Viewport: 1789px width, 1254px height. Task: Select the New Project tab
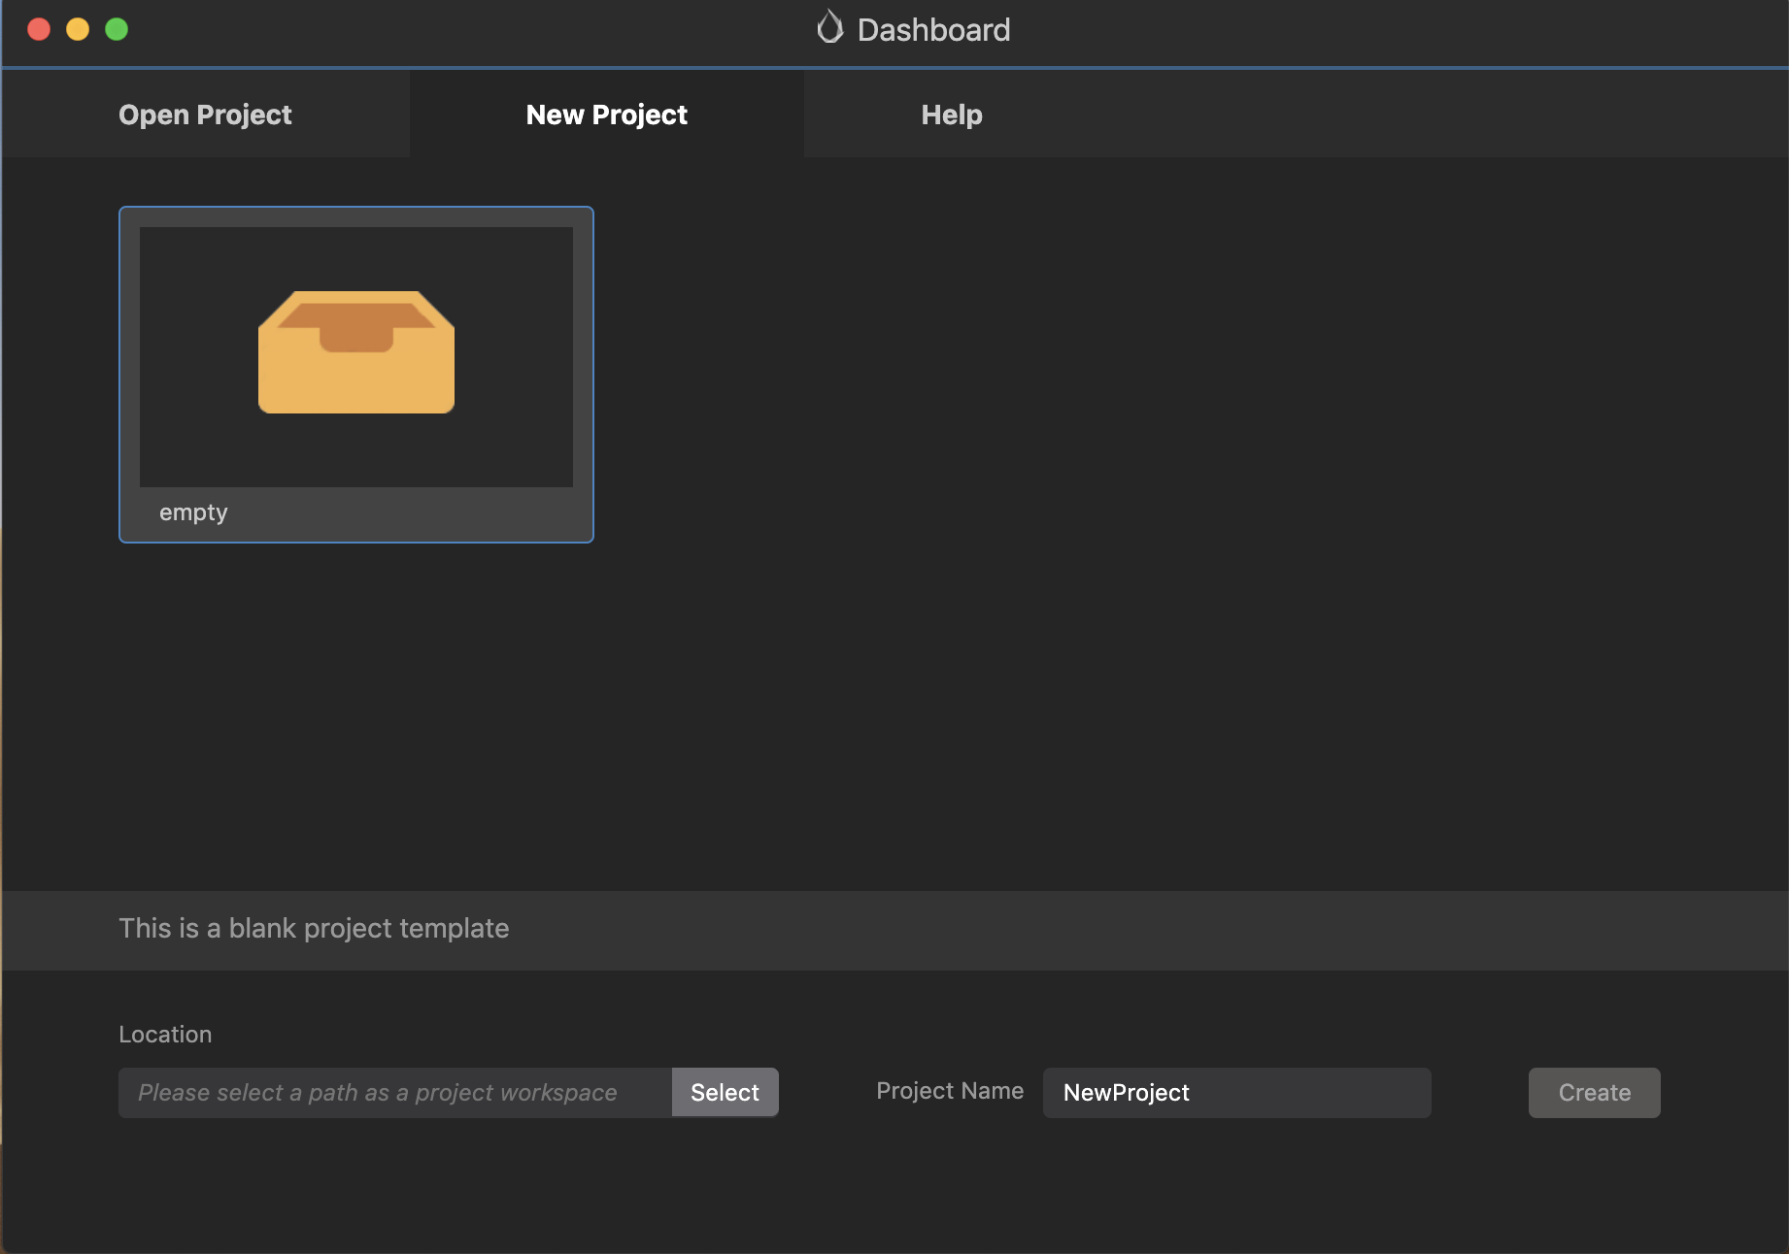click(x=607, y=115)
